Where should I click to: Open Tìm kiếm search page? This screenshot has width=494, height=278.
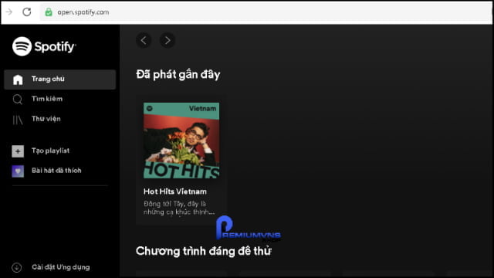point(47,99)
